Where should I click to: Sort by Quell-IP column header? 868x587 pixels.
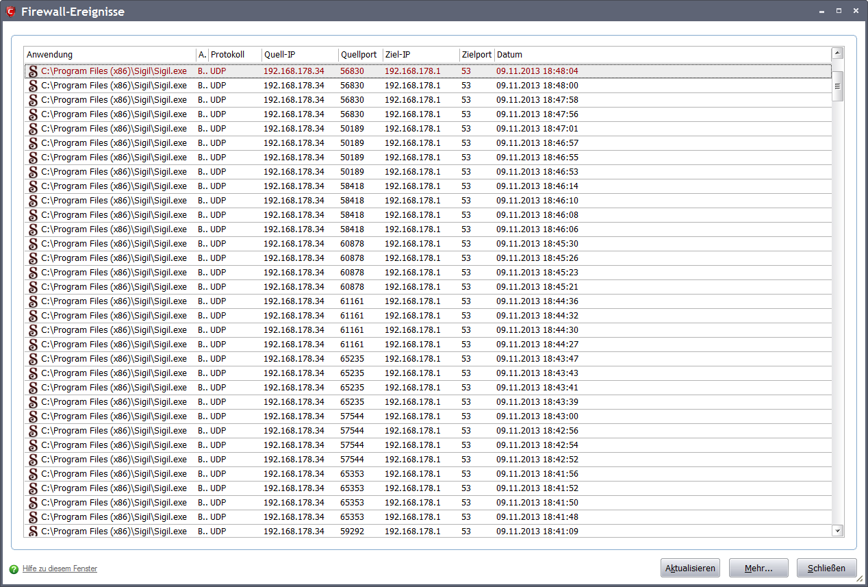coord(300,55)
